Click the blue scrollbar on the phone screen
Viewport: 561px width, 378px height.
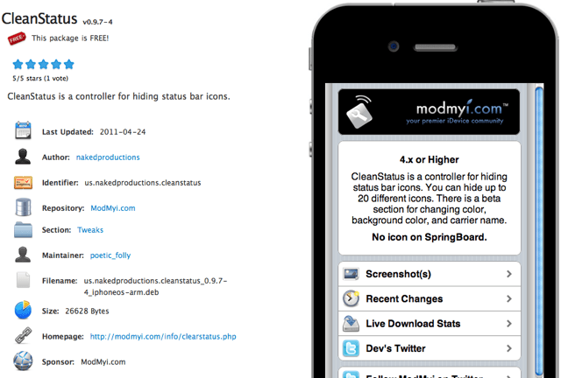coord(539,230)
